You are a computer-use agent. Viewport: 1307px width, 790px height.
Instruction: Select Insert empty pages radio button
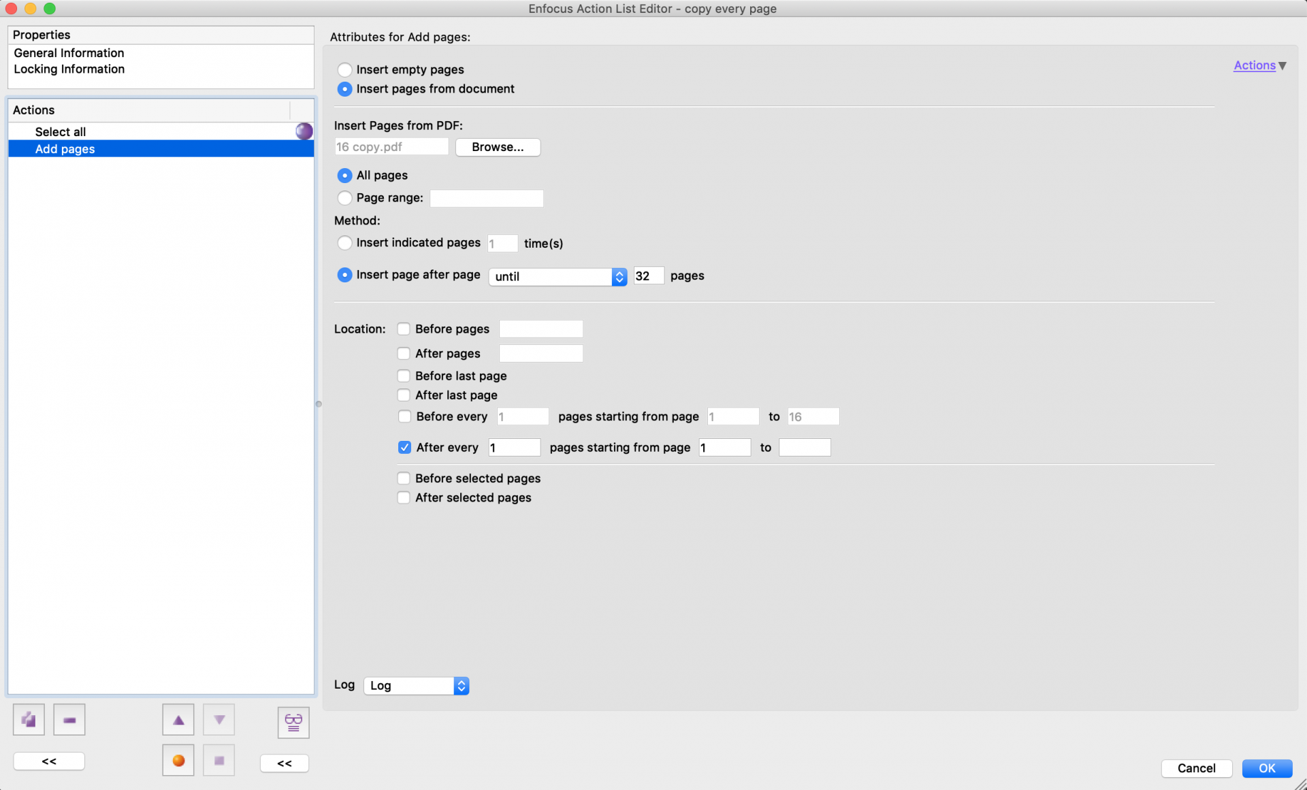[x=345, y=69]
